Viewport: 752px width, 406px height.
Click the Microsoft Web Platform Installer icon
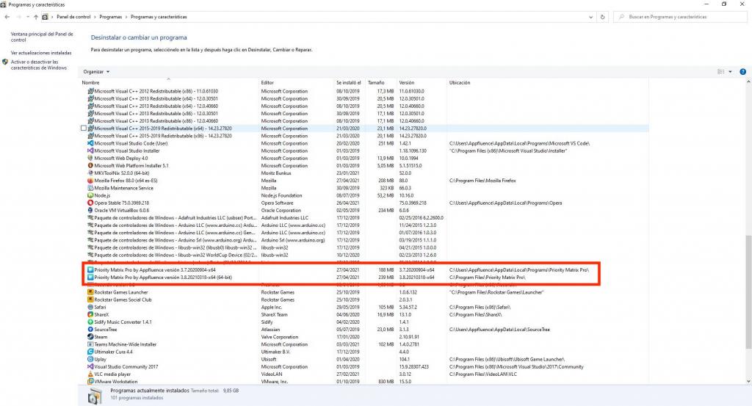pyautogui.click(x=90, y=166)
